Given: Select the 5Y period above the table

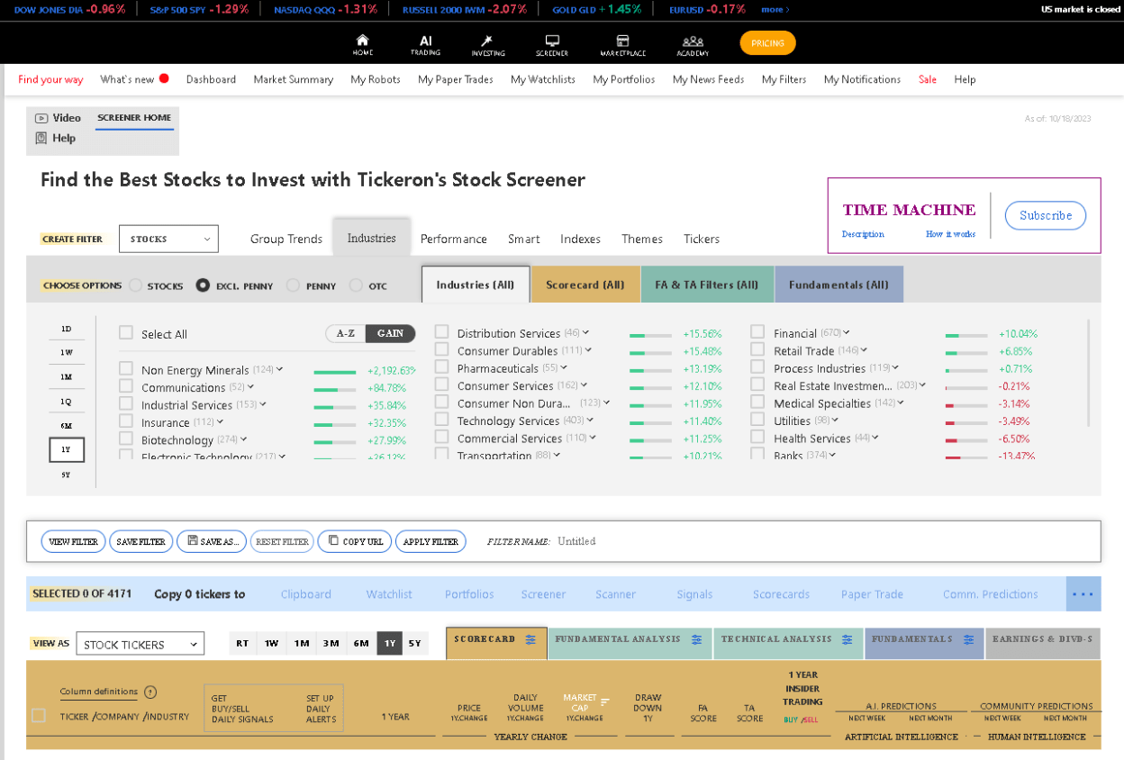Looking at the screenshot, I should 414,643.
